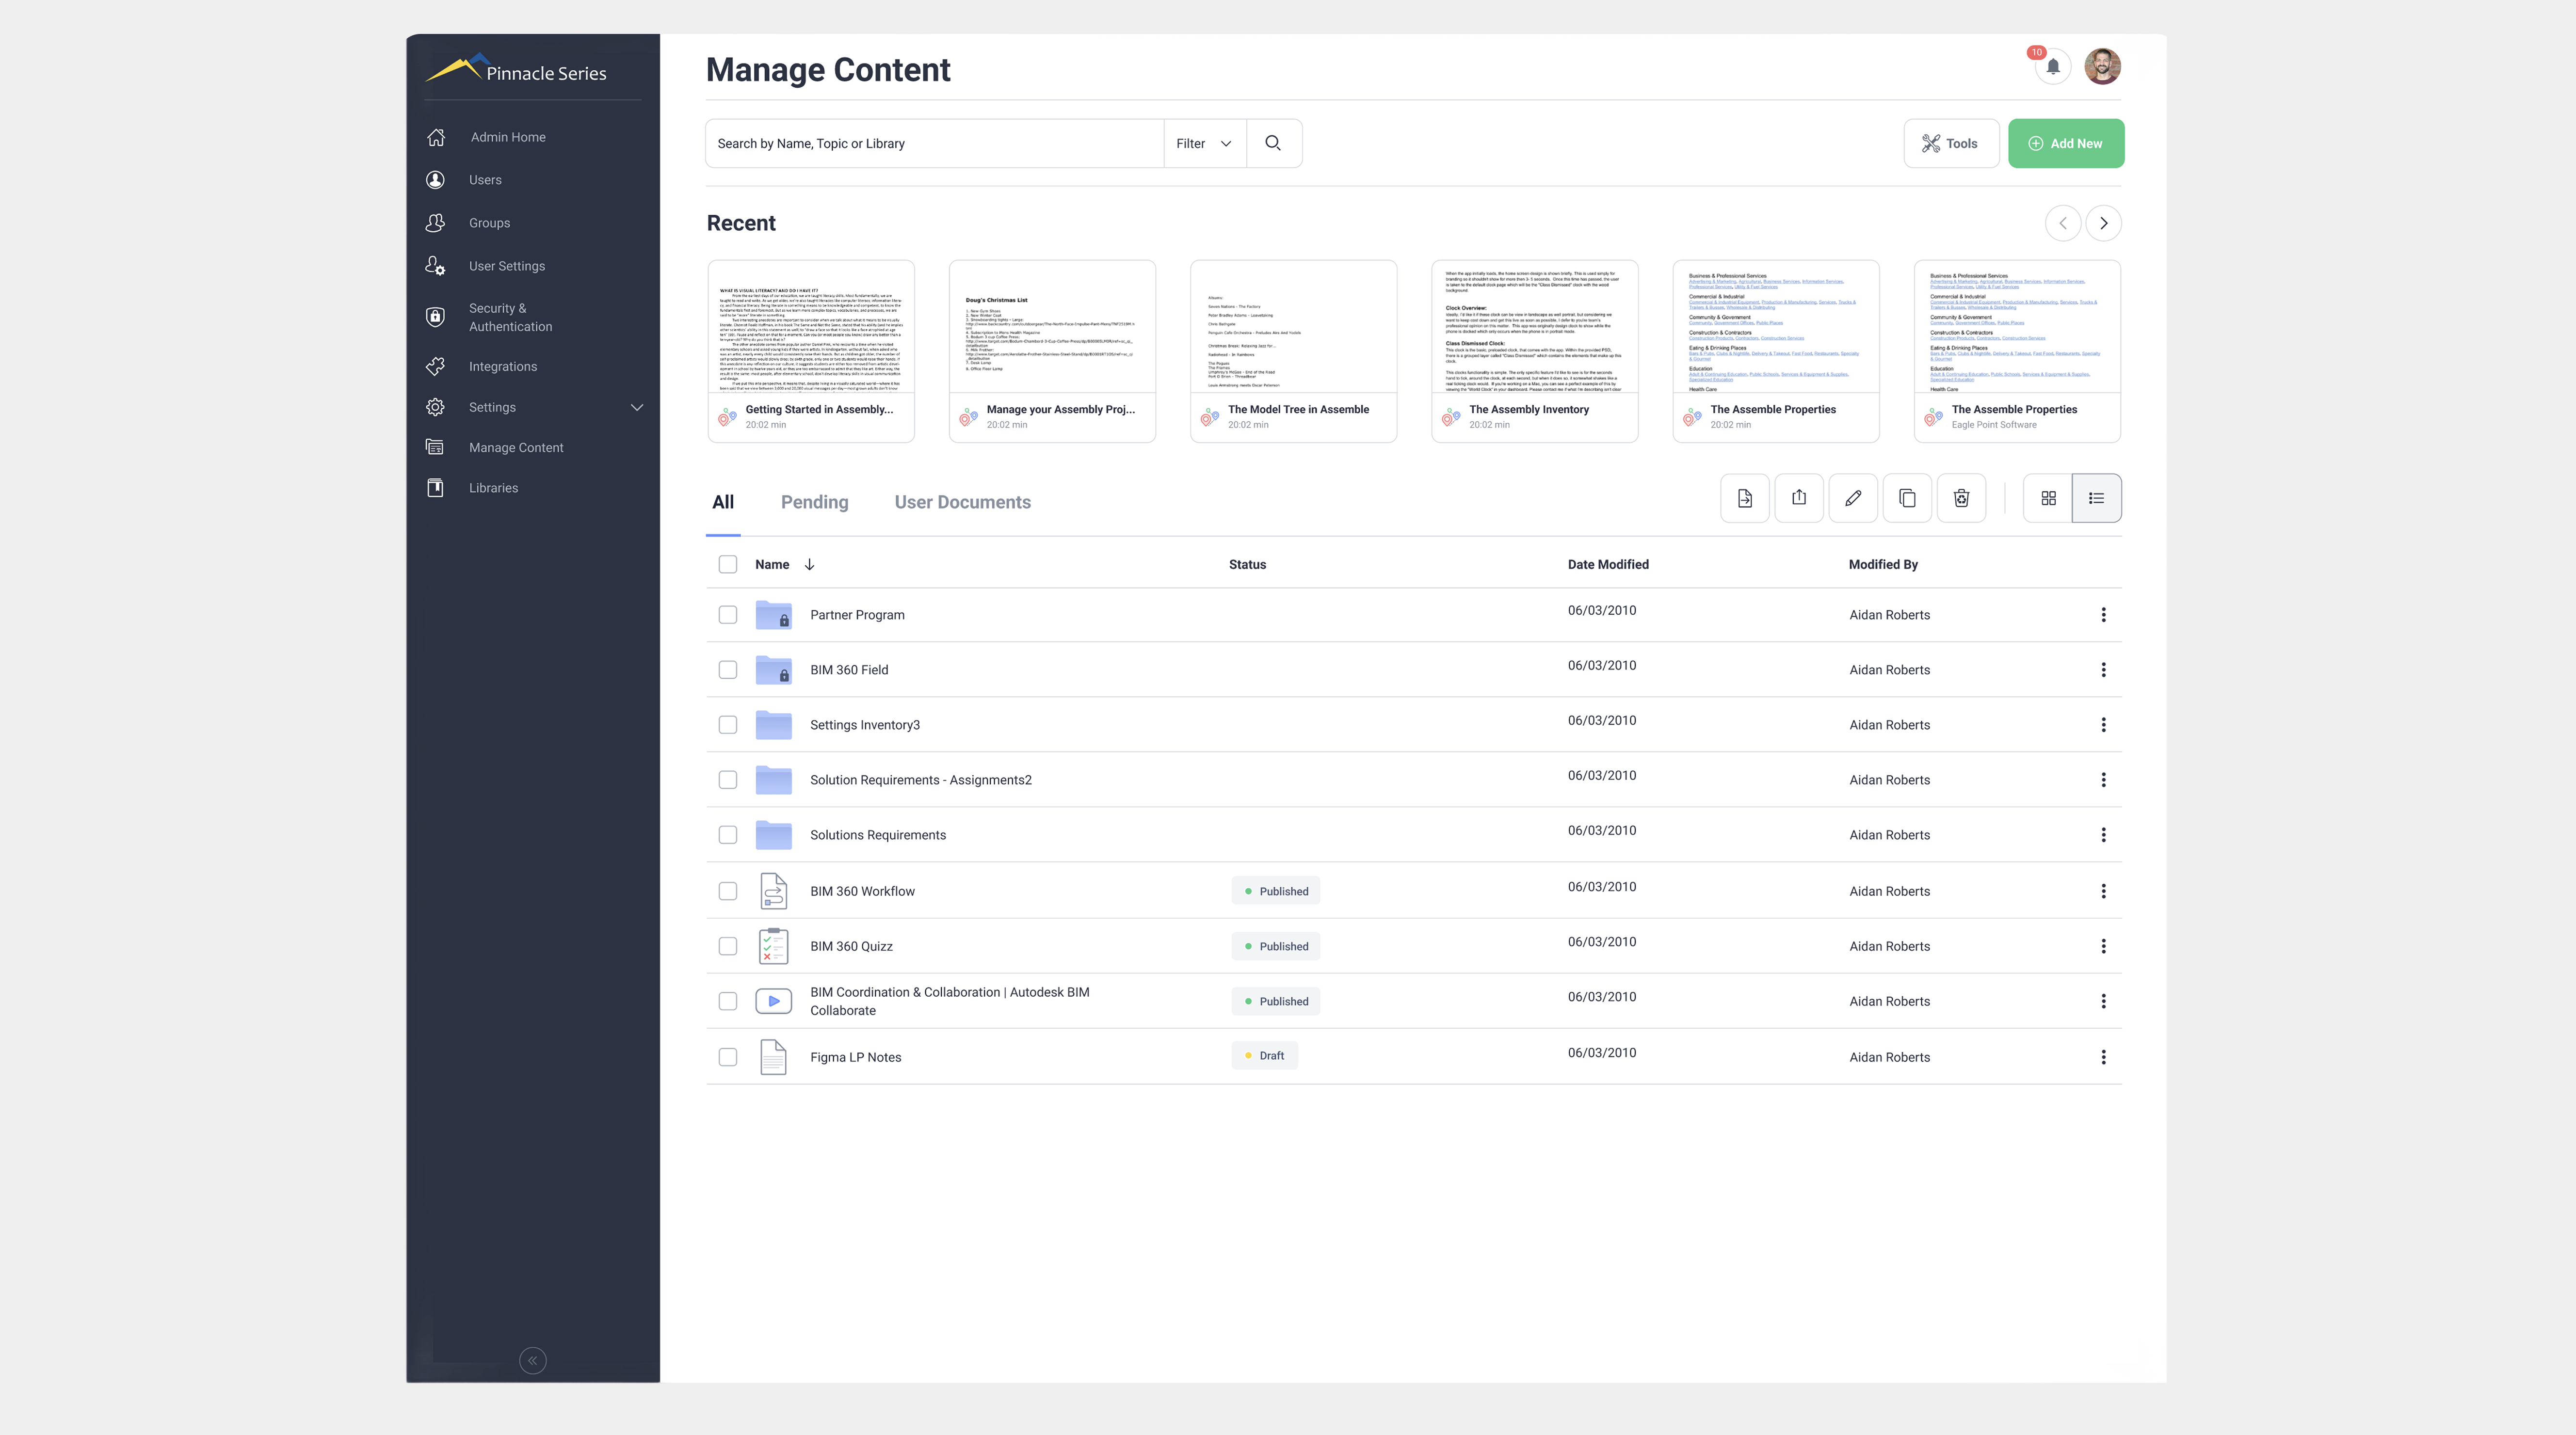2576x1435 pixels.
Task: Click the search input field
Action: pyautogui.click(x=935, y=143)
